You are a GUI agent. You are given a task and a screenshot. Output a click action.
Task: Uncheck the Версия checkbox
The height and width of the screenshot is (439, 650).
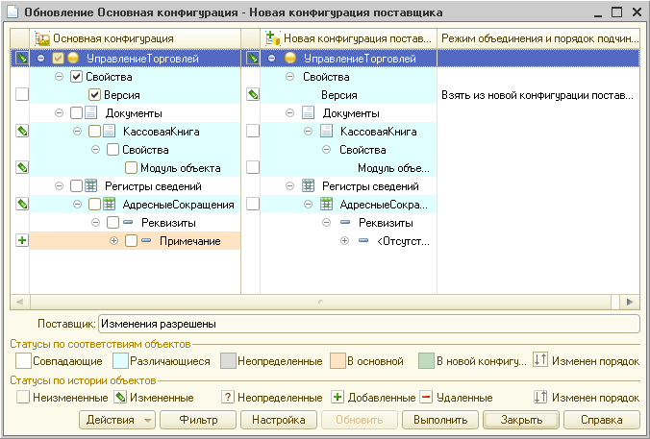click(x=94, y=95)
